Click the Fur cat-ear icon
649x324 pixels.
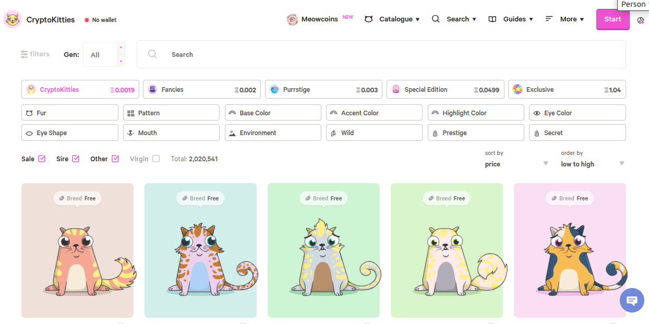pos(29,113)
